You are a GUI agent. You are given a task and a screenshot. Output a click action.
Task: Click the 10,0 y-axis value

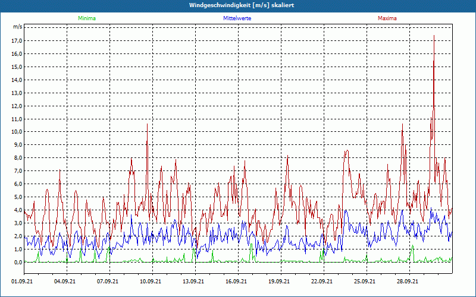tap(17, 131)
